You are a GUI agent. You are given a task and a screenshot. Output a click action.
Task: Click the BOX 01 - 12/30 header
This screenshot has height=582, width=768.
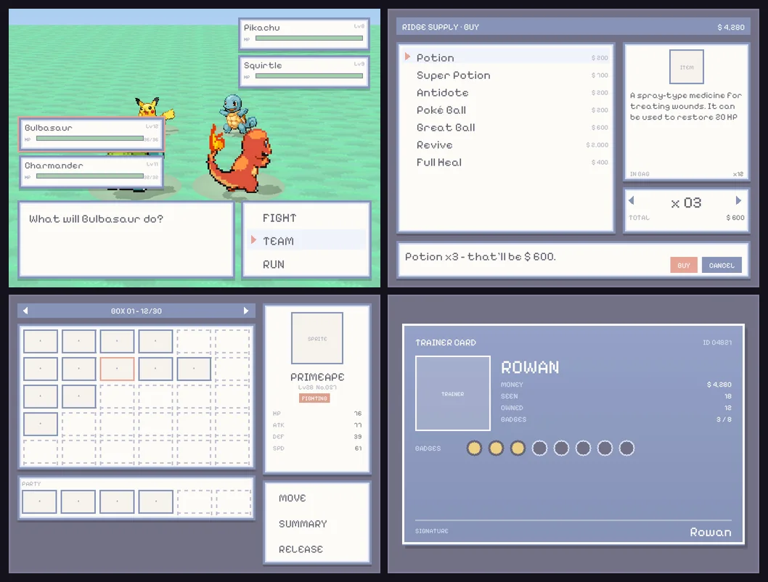click(x=136, y=311)
